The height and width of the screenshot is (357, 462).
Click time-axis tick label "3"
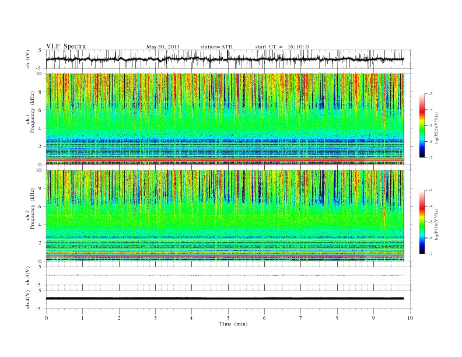click(155, 318)
